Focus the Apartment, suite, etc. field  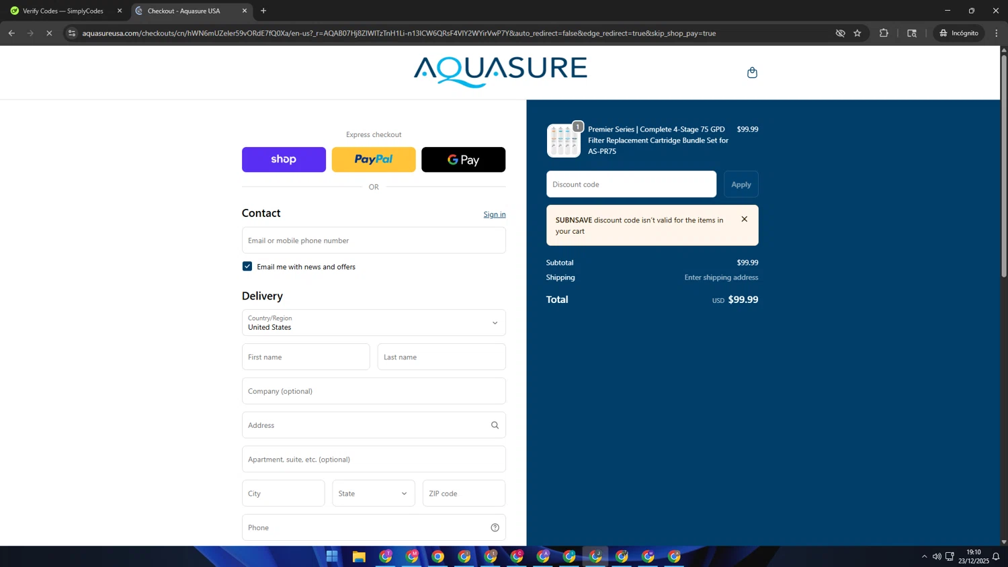click(x=374, y=460)
